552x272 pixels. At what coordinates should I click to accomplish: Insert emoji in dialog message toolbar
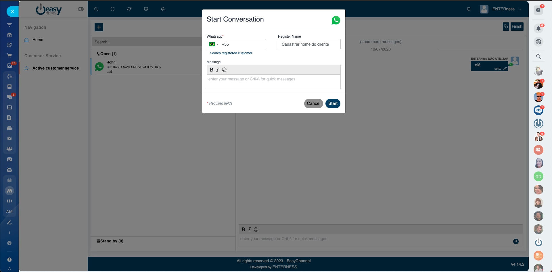(x=224, y=70)
